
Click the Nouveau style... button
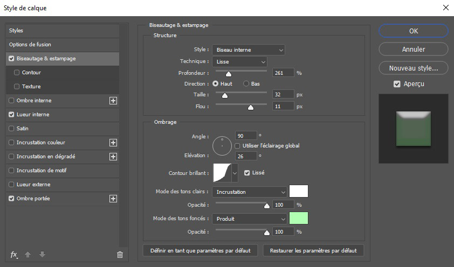414,68
